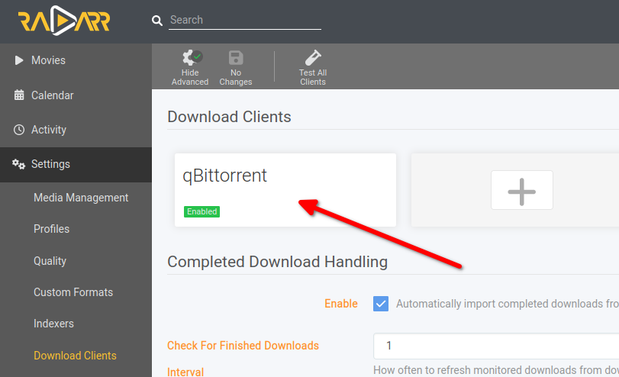The image size is (619, 377).
Task: Click the plus icon to add client
Action: tap(521, 190)
